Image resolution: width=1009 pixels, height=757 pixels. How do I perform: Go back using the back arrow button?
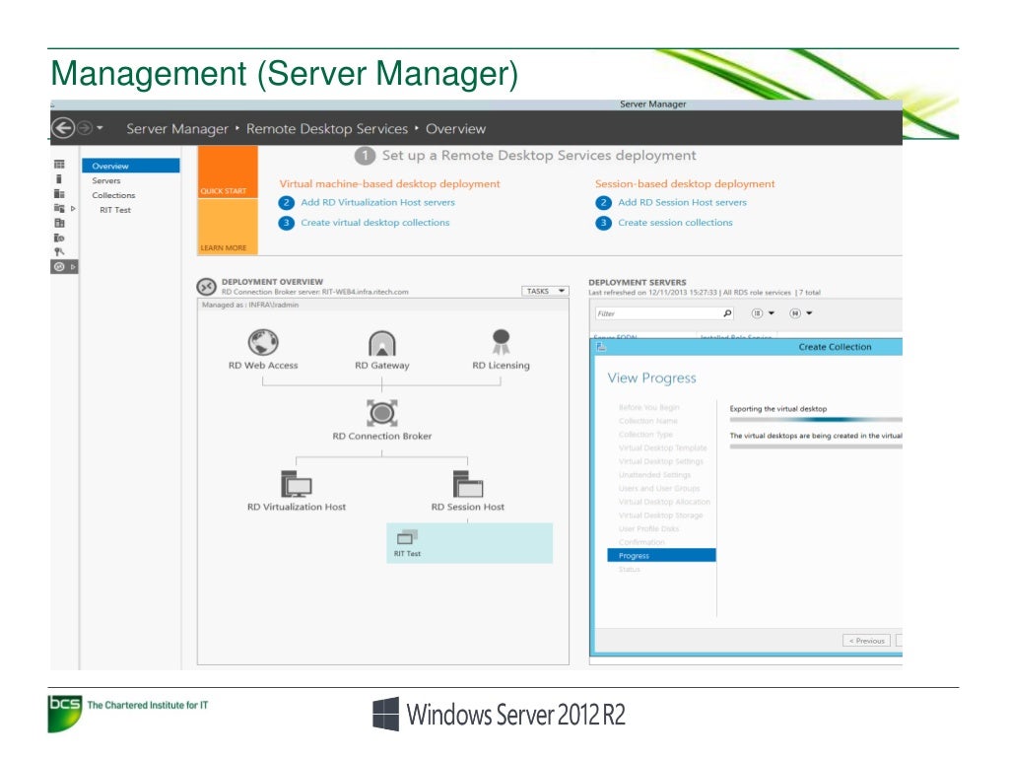[63, 128]
